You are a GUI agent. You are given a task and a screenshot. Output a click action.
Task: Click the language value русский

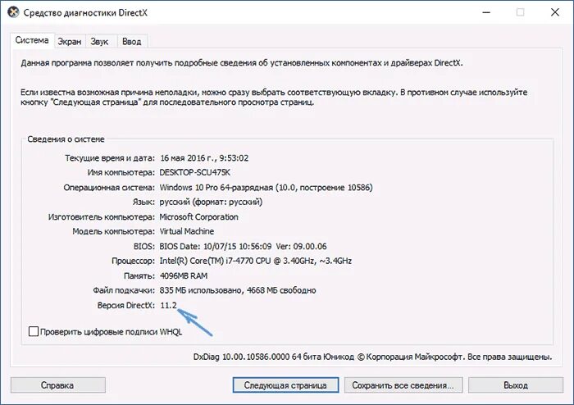[212, 202]
